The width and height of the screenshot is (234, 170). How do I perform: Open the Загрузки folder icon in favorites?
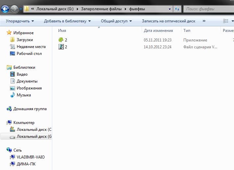pyautogui.click(x=12, y=40)
